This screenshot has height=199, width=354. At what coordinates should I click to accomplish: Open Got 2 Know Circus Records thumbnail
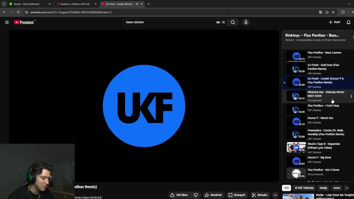coord(296,174)
